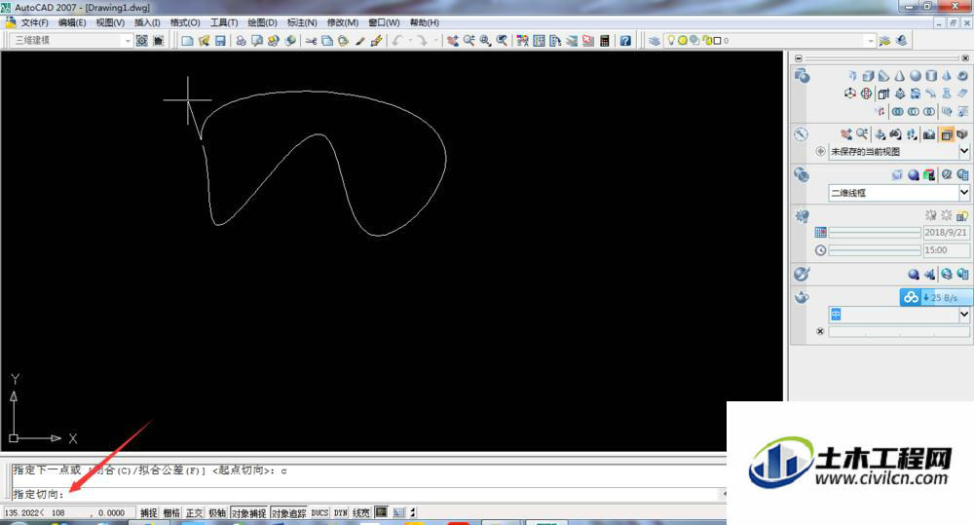Click the Help question mark icon
974x525 pixels.
(x=625, y=40)
